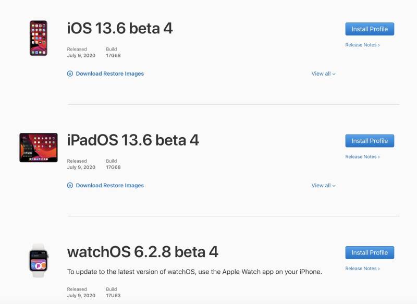Install Profile for watchOS 6.2.8 beta 4
Image resolution: width=417 pixels, height=304 pixels.
click(370, 252)
